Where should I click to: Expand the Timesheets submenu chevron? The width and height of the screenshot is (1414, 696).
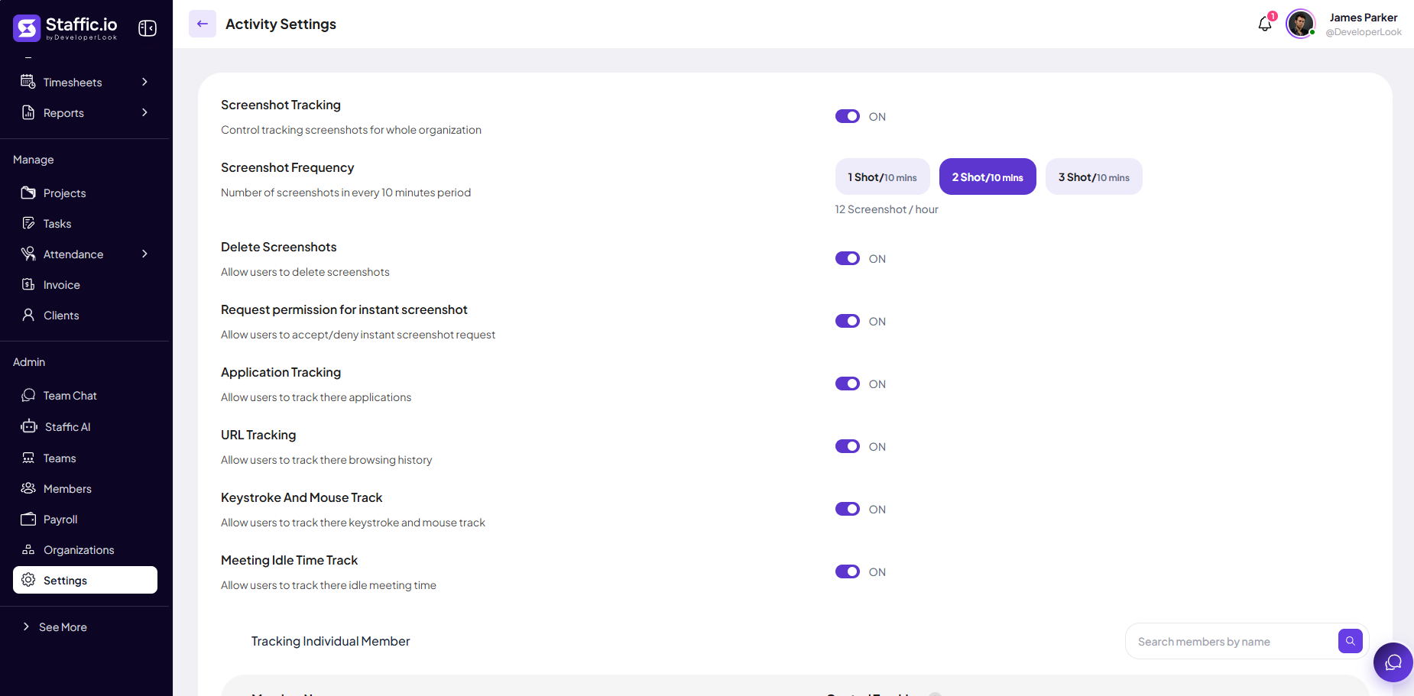[144, 82]
